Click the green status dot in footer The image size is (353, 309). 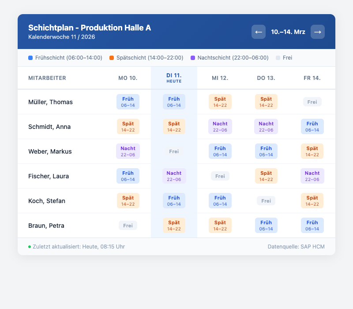(30, 247)
